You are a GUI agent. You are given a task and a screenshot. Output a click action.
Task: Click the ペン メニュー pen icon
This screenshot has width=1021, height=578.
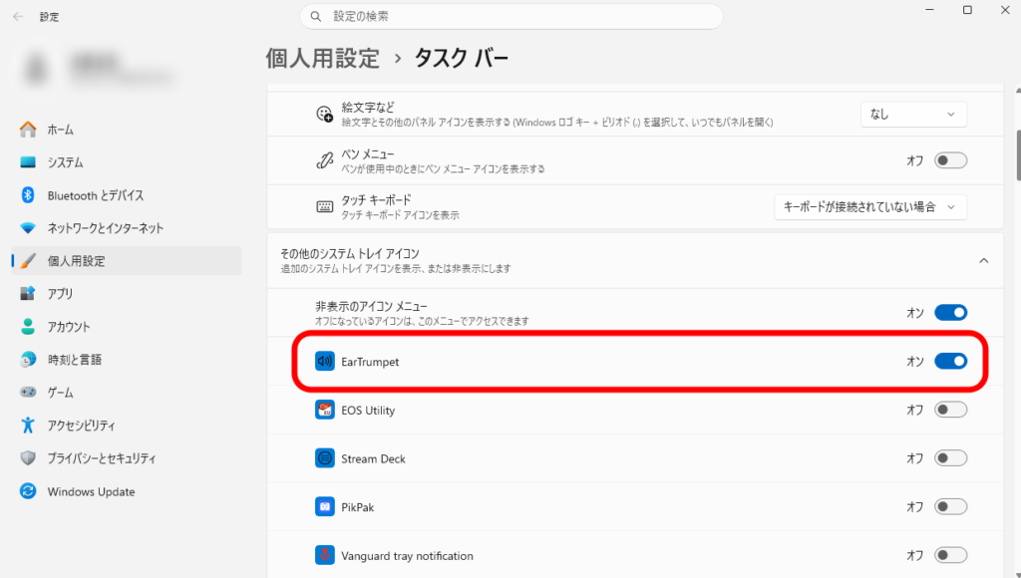click(x=324, y=160)
